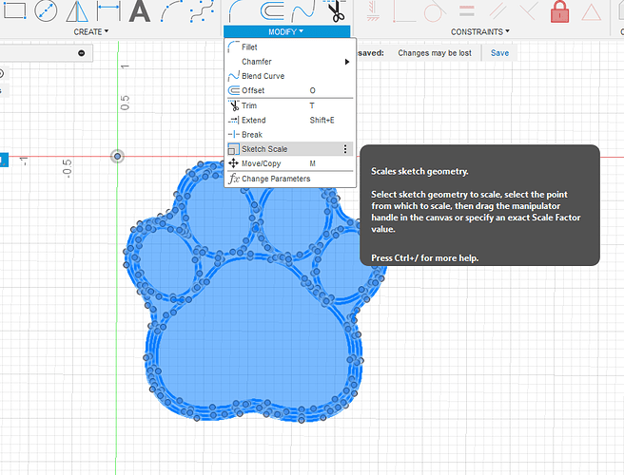
Task: Expand the Chamfer submenu arrow
Action: (x=347, y=62)
